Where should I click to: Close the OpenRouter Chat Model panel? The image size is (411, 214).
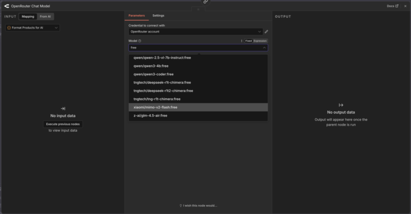click(405, 6)
